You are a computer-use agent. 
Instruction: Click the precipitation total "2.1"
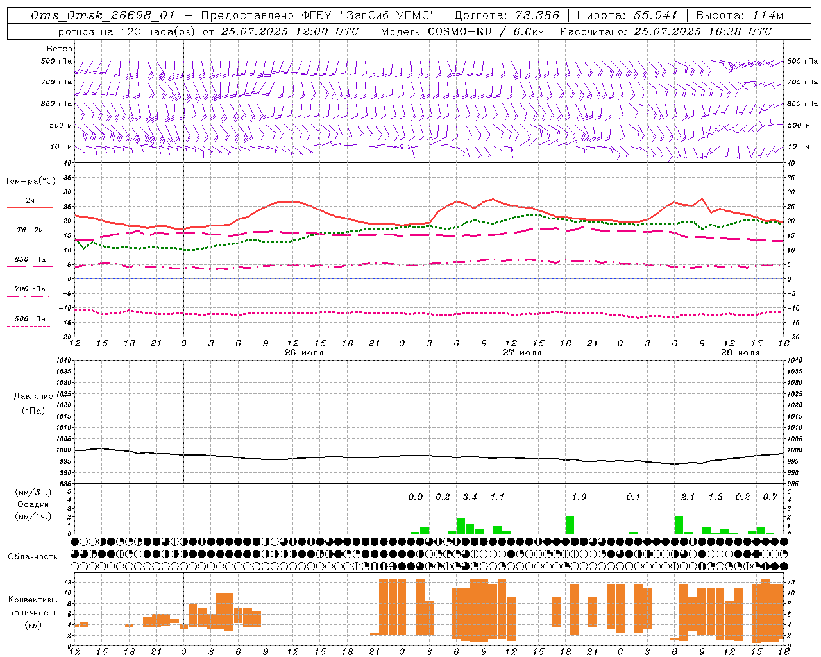(688, 497)
